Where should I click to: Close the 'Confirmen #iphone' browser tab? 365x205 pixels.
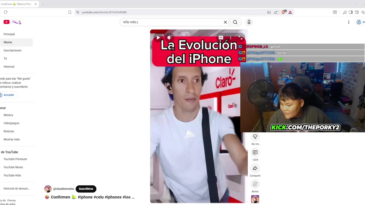tap(35, 4)
